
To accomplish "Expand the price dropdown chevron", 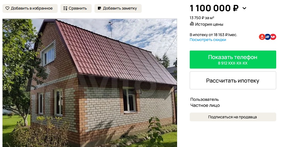I will point(244,8).
